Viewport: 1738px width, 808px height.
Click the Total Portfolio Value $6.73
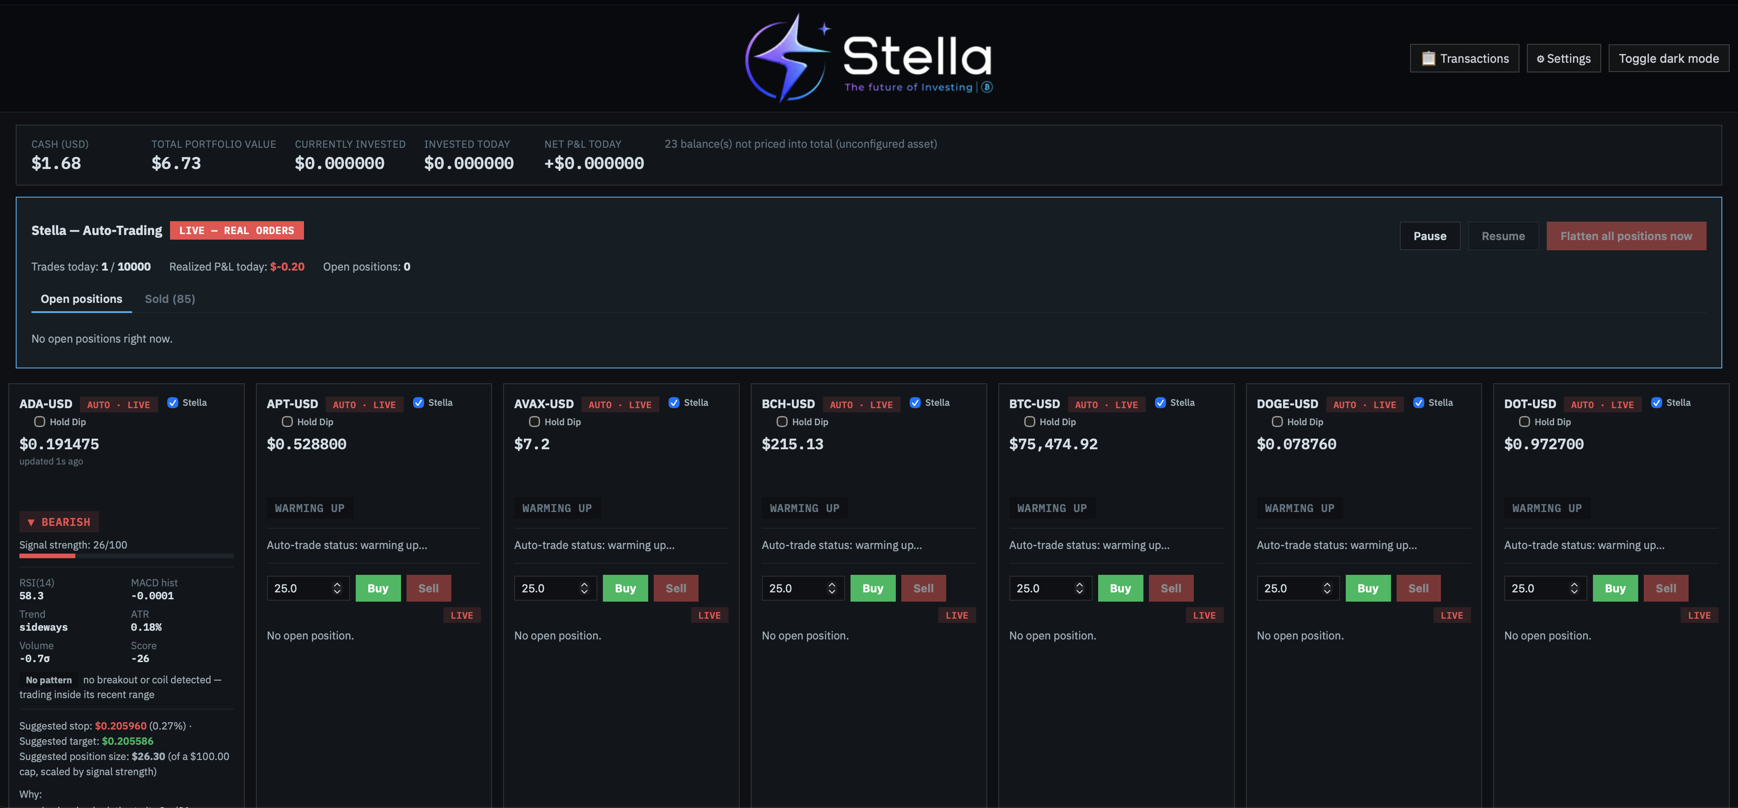pyautogui.click(x=176, y=163)
